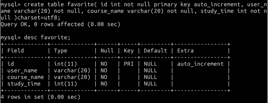Click the 'Extra' column header
This screenshot has width=268, height=103.
186,51
